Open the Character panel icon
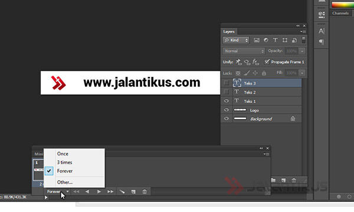 [322, 31]
